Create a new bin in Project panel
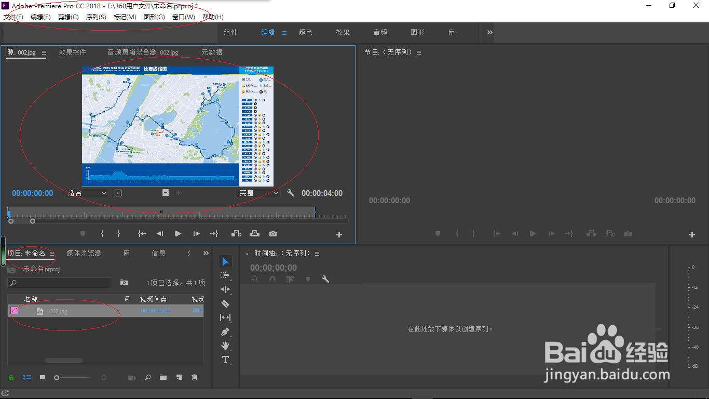 [163, 378]
